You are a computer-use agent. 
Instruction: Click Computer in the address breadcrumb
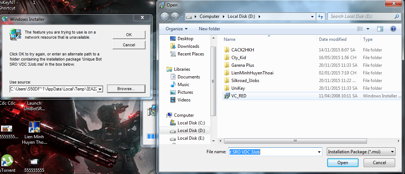(209, 16)
